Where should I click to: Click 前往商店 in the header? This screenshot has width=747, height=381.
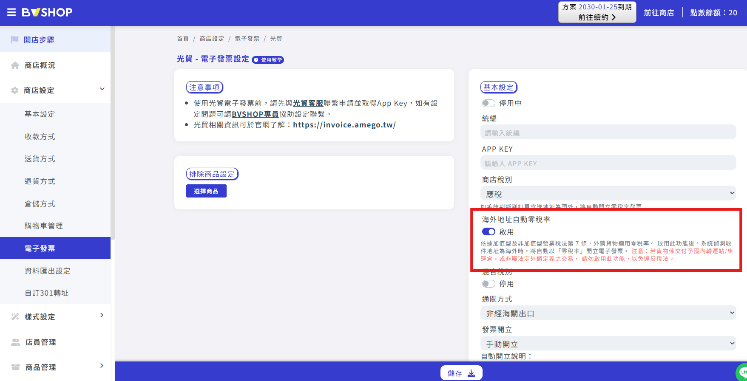point(659,13)
